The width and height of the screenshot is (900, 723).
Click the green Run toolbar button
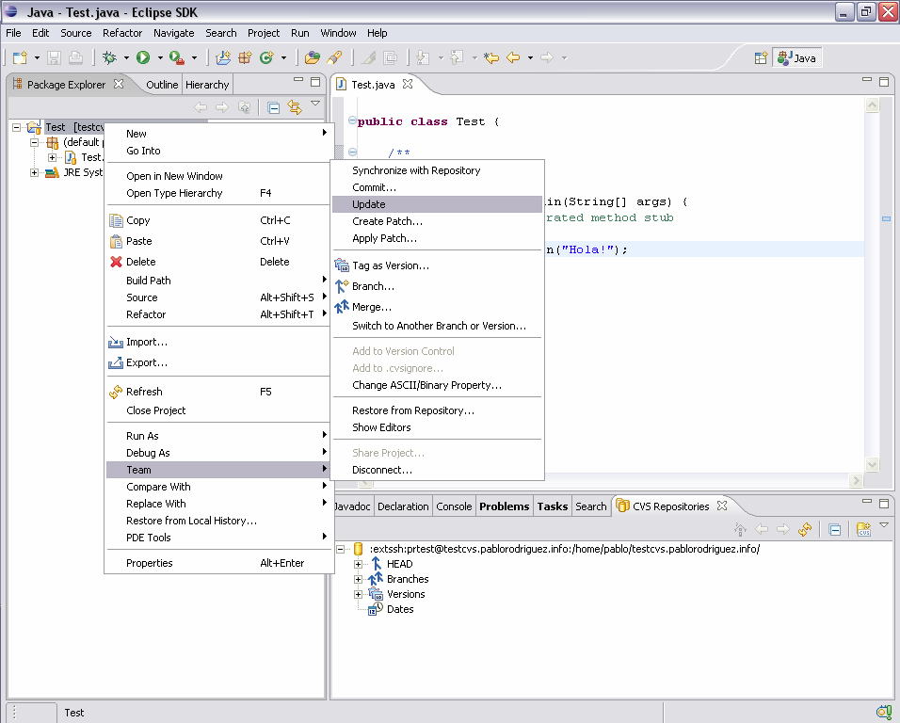point(143,57)
